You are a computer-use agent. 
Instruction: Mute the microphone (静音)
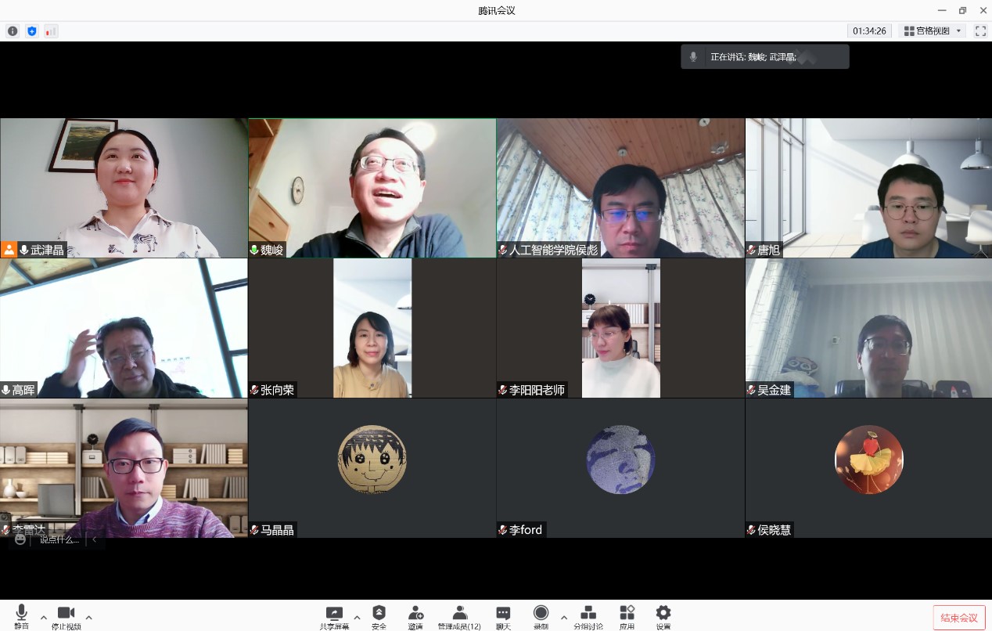point(21,615)
